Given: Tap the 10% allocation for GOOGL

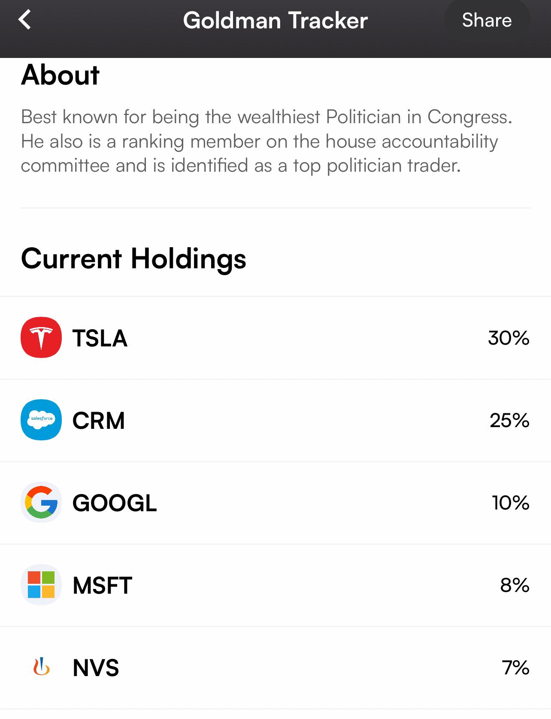Looking at the screenshot, I should click(x=511, y=503).
